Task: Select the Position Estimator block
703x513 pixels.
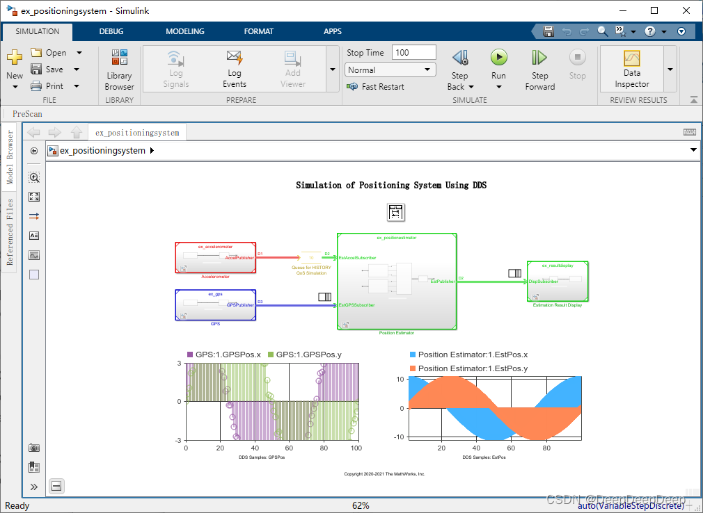Action: [397, 281]
